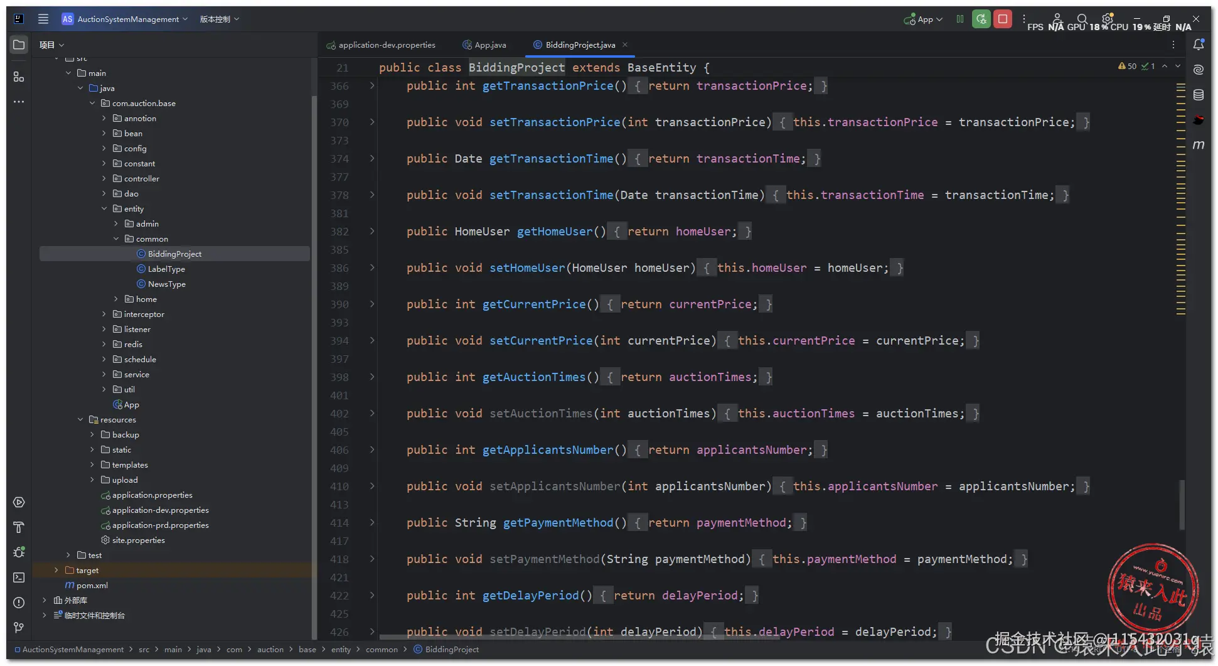
Task: Open the main hamburger menu
Action: [x=43, y=19]
